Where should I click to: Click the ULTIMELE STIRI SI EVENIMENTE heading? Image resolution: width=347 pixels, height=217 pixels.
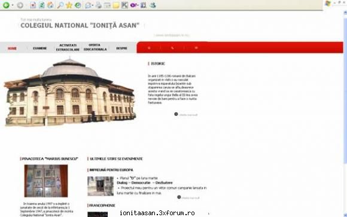116,159
